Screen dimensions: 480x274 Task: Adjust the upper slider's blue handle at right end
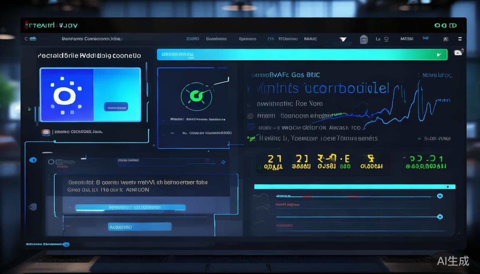coord(440,196)
